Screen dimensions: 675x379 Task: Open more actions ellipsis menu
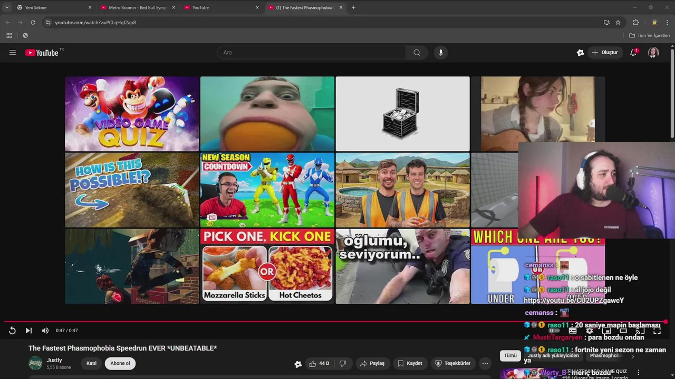485,363
